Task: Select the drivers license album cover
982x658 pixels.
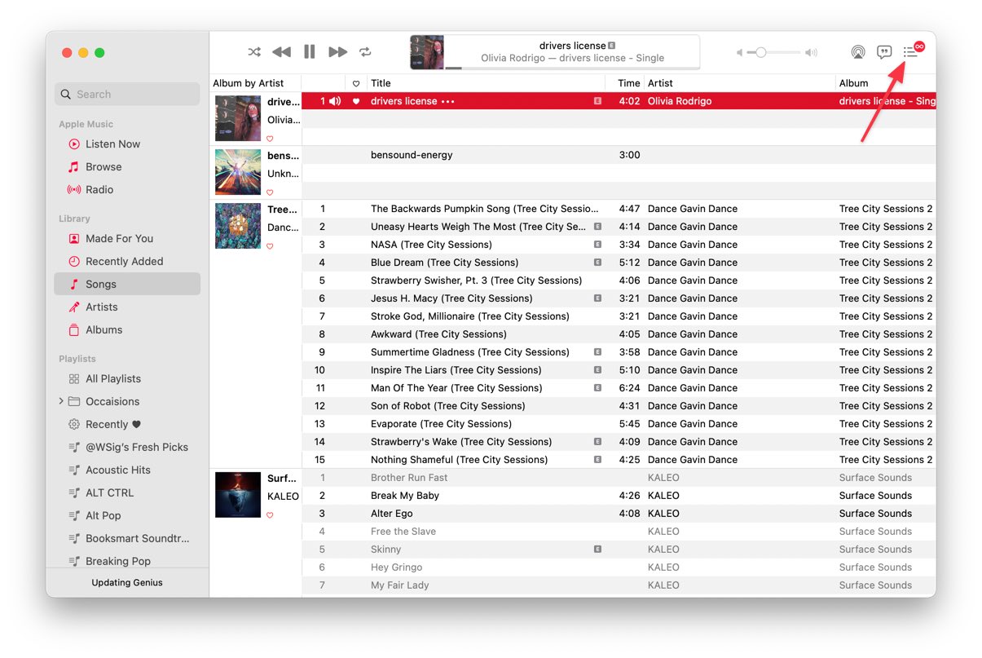Action: pos(238,118)
